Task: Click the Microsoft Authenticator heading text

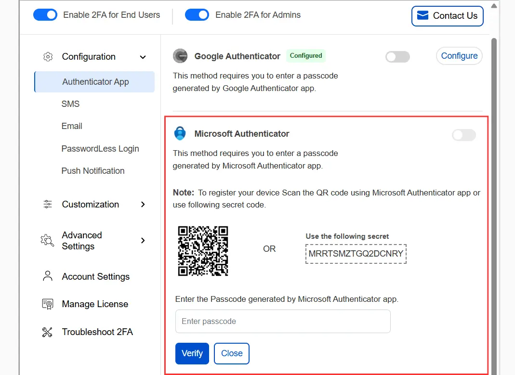Action: pos(242,134)
